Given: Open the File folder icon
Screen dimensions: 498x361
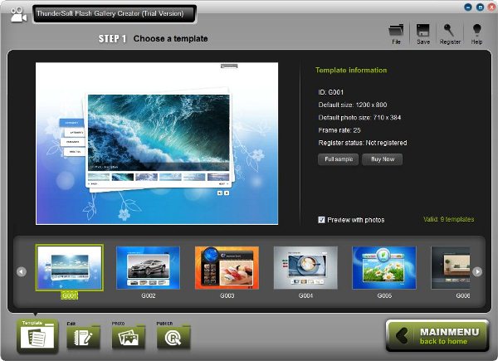Looking at the screenshot, I should point(396,31).
